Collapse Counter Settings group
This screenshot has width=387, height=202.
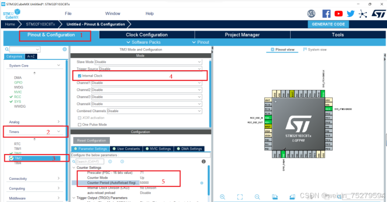point(74,168)
